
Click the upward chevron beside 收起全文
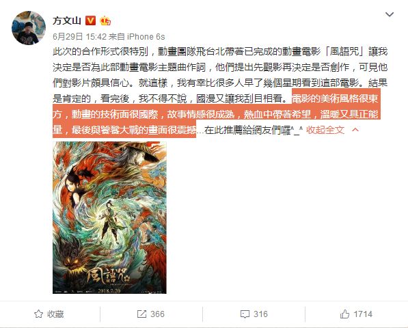(x=355, y=130)
